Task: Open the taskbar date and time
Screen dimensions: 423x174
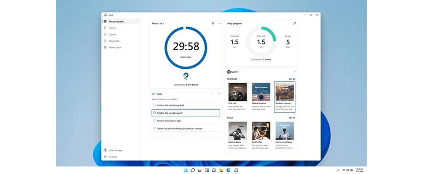Action: [x=360, y=170]
